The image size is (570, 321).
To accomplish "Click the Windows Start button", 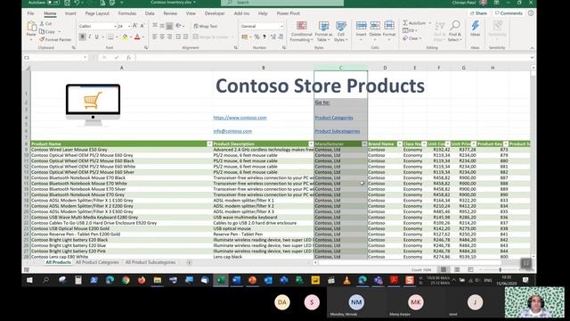I will pos(29,280).
